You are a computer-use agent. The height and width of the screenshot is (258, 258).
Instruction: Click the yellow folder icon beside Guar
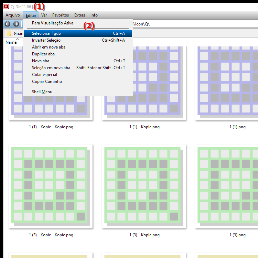point(9,33)
